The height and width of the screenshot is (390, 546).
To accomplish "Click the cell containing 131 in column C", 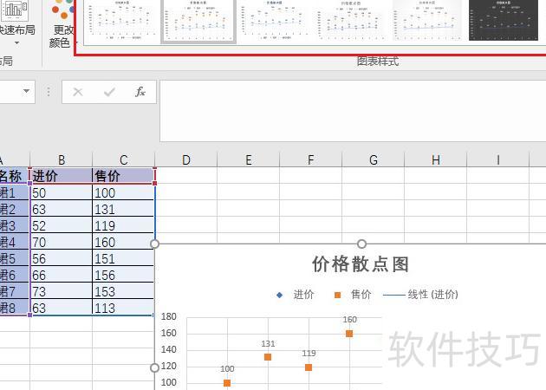I will tap(124, 209).
